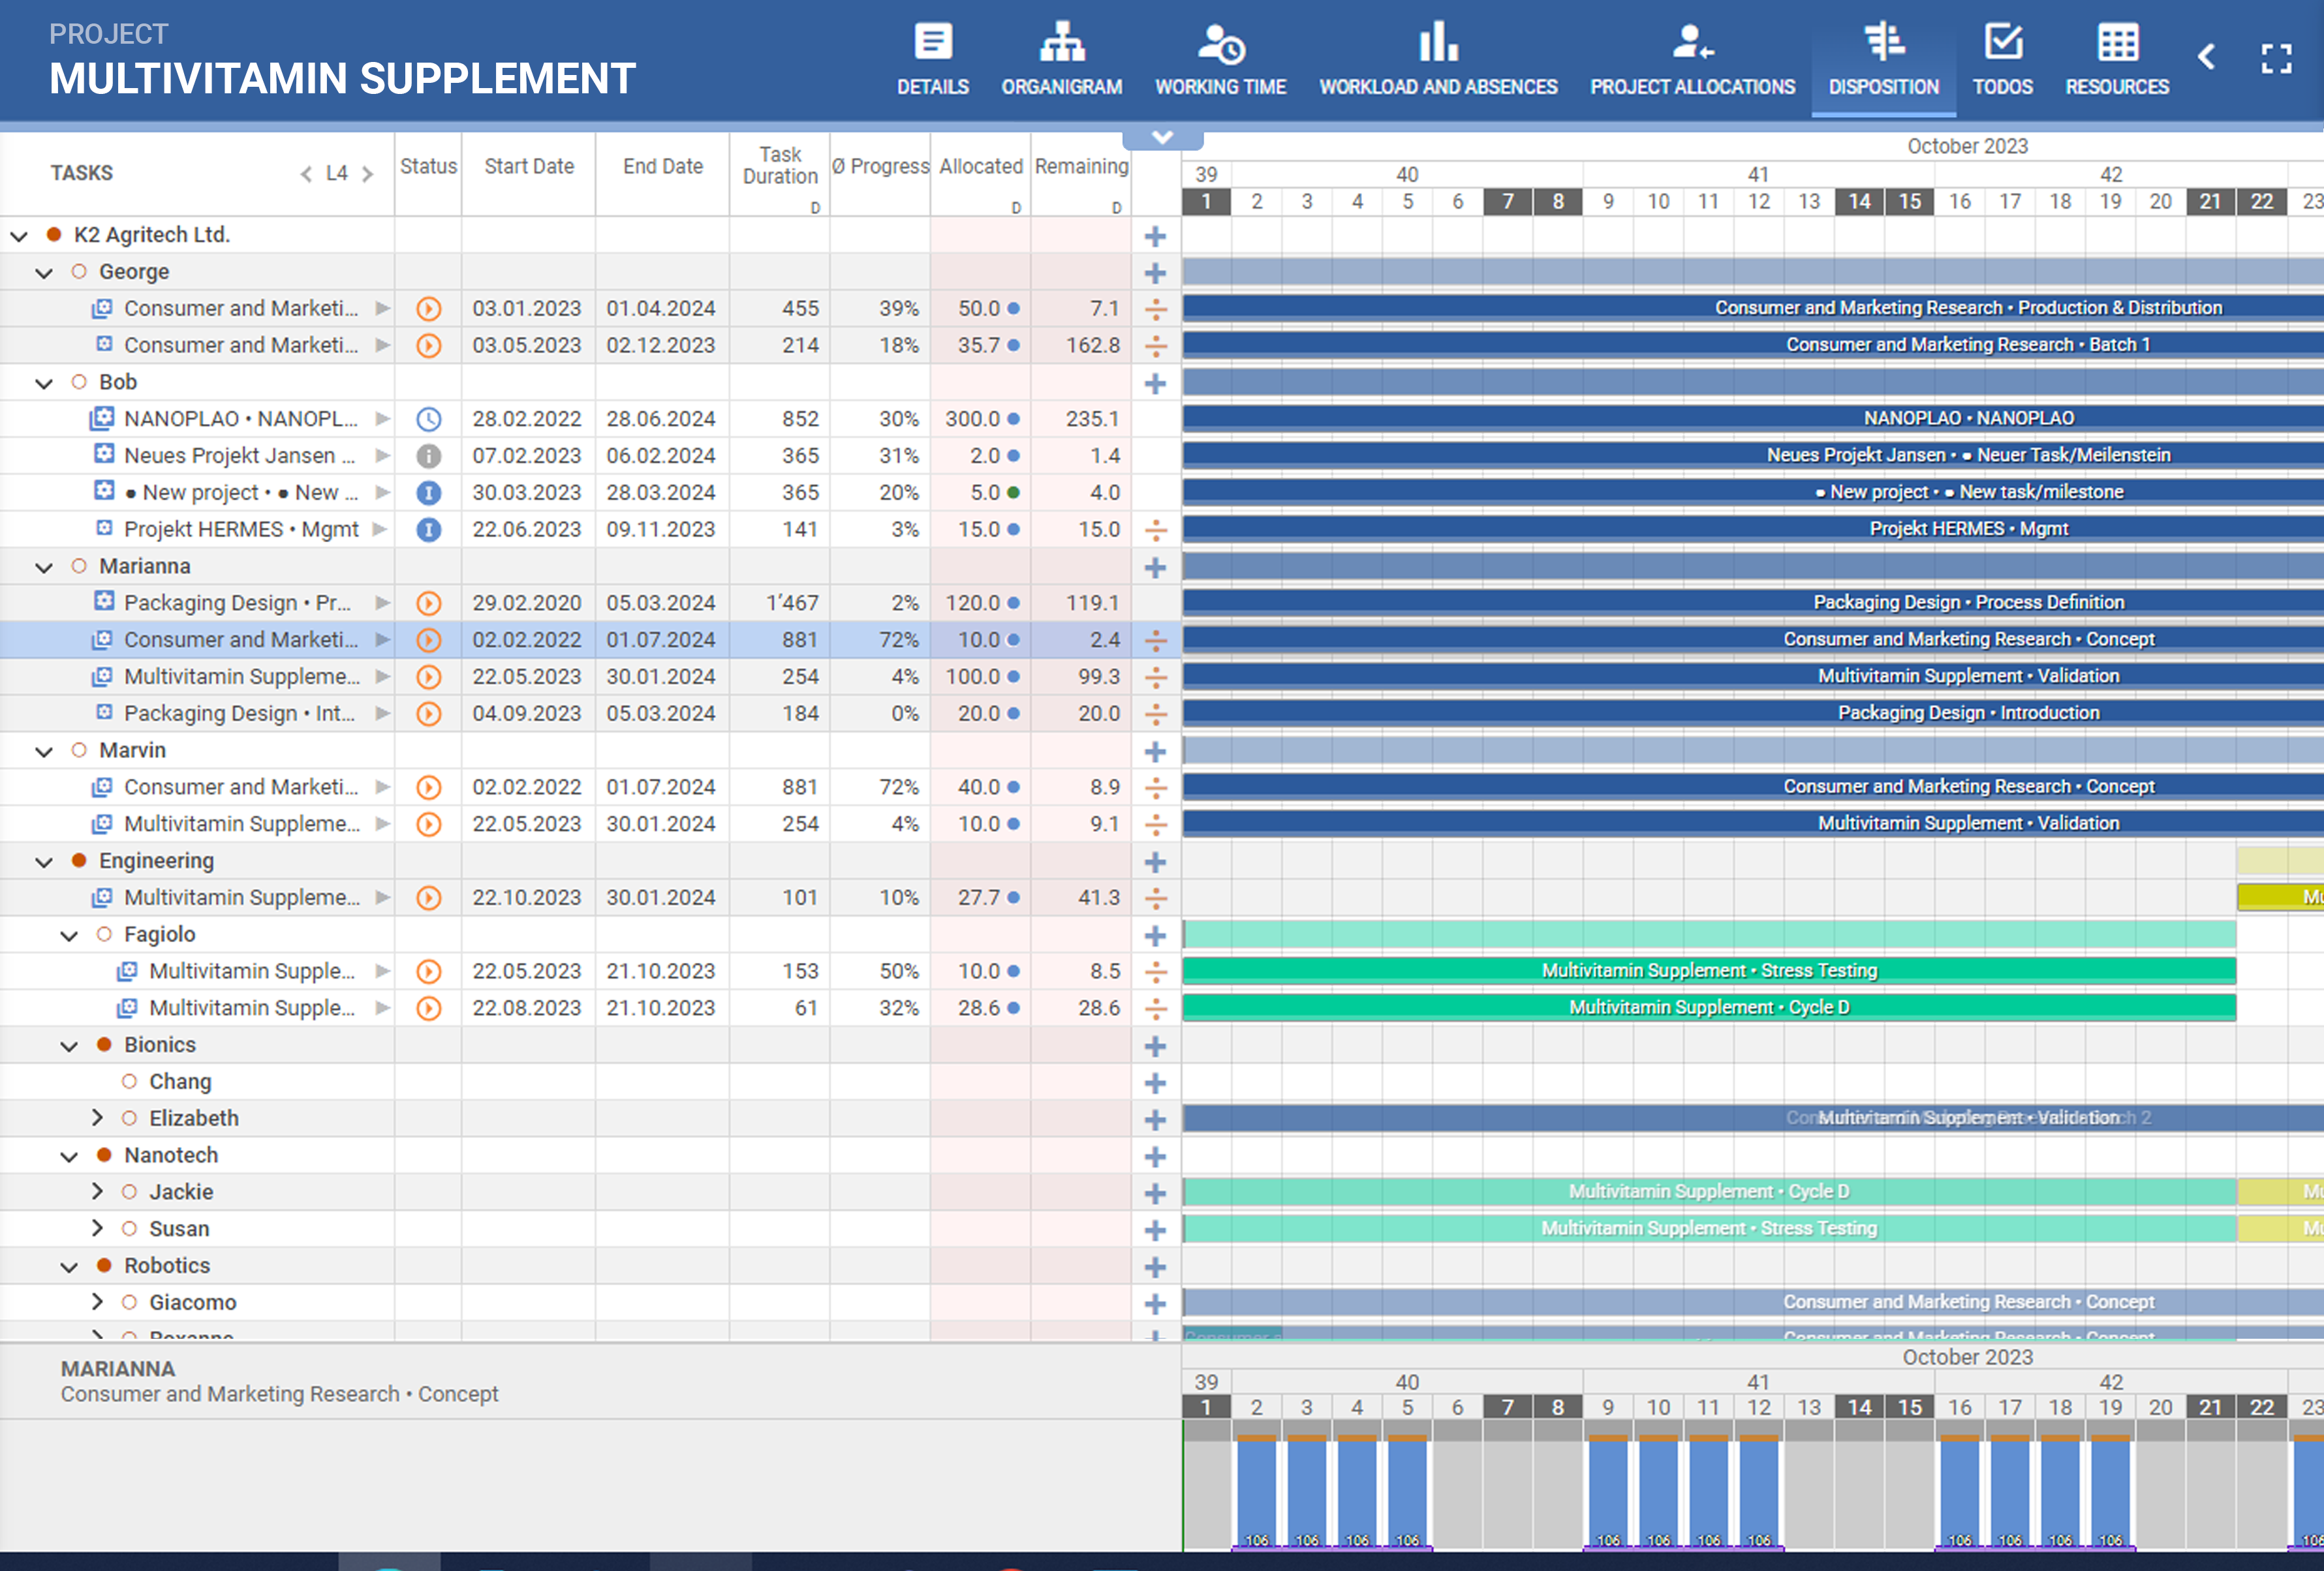Image resolution: width=2324 pixels, height=1571 pixels.
Task: Click Chang's plus icon
Action: point(1155,1082)
